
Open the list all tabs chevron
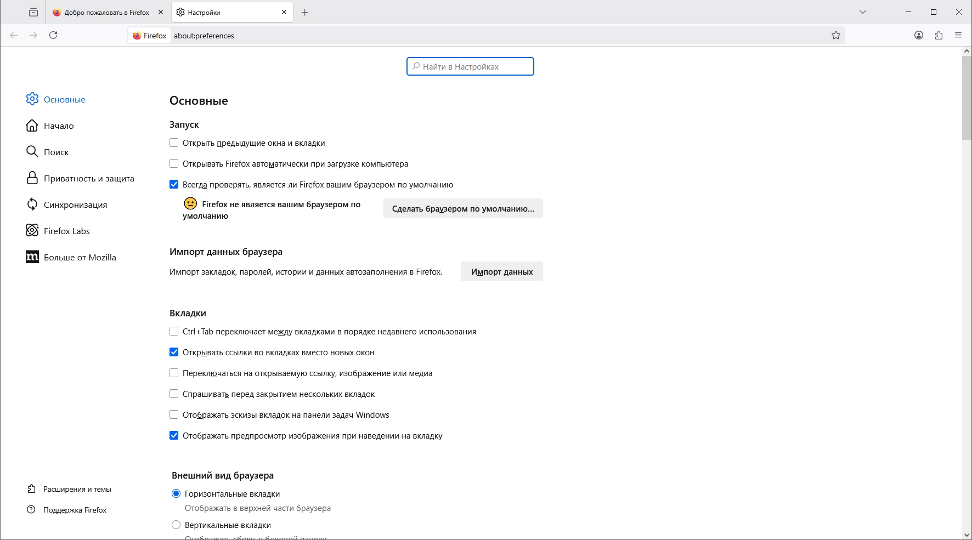coord(863,12)
